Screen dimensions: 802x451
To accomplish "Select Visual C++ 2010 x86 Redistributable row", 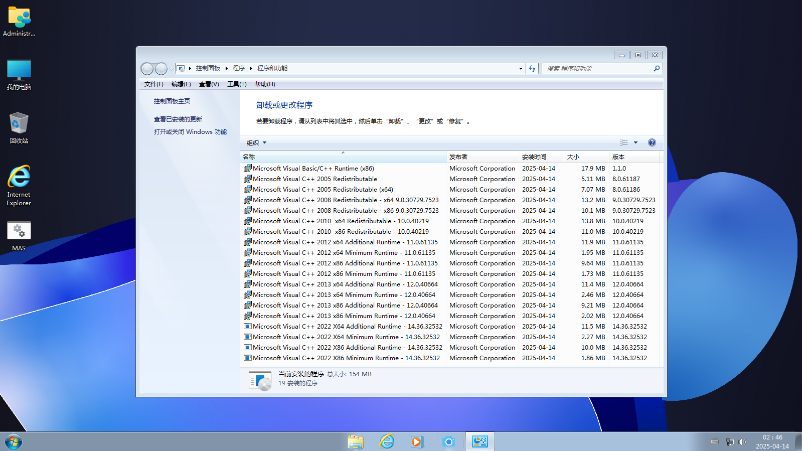I will (450, 232).
